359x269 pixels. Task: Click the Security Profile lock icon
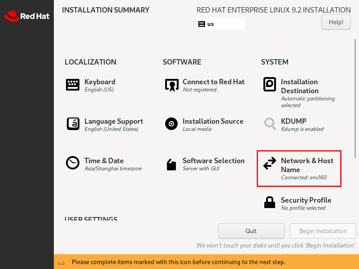pos(270,203)
